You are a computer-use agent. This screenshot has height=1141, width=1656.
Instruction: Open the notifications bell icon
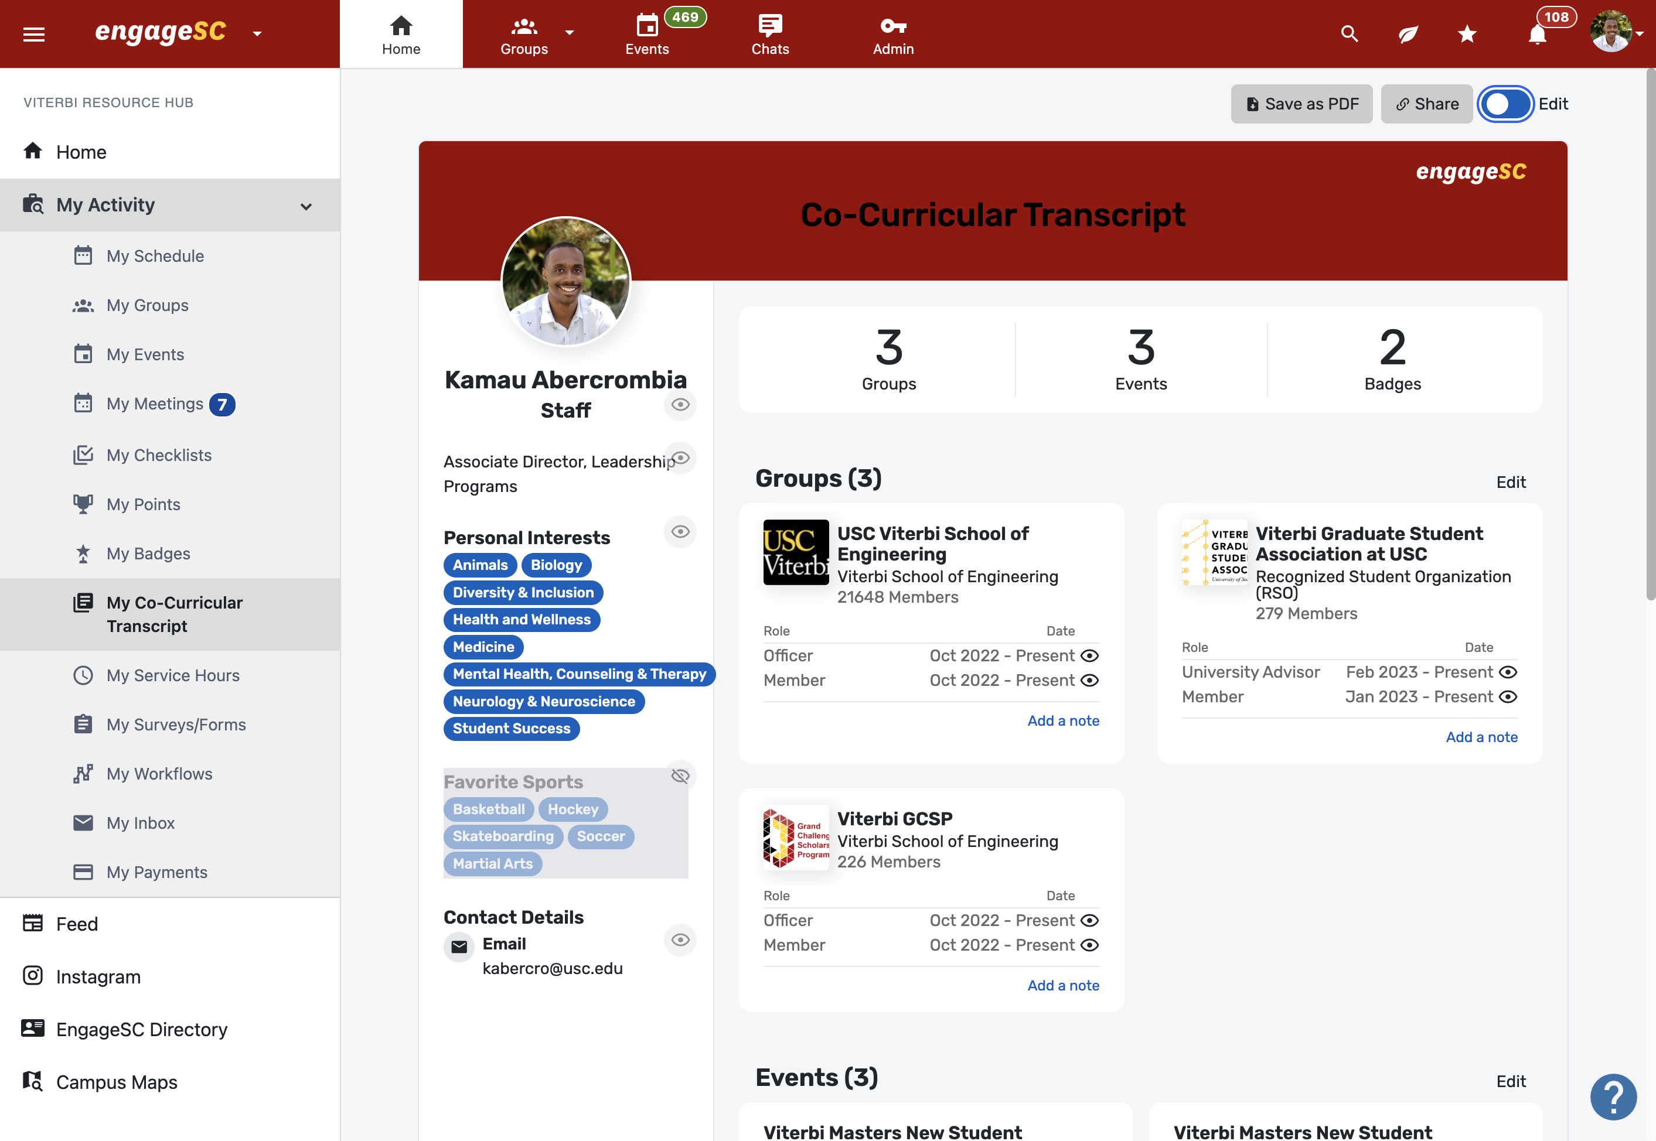[1537, 35]
